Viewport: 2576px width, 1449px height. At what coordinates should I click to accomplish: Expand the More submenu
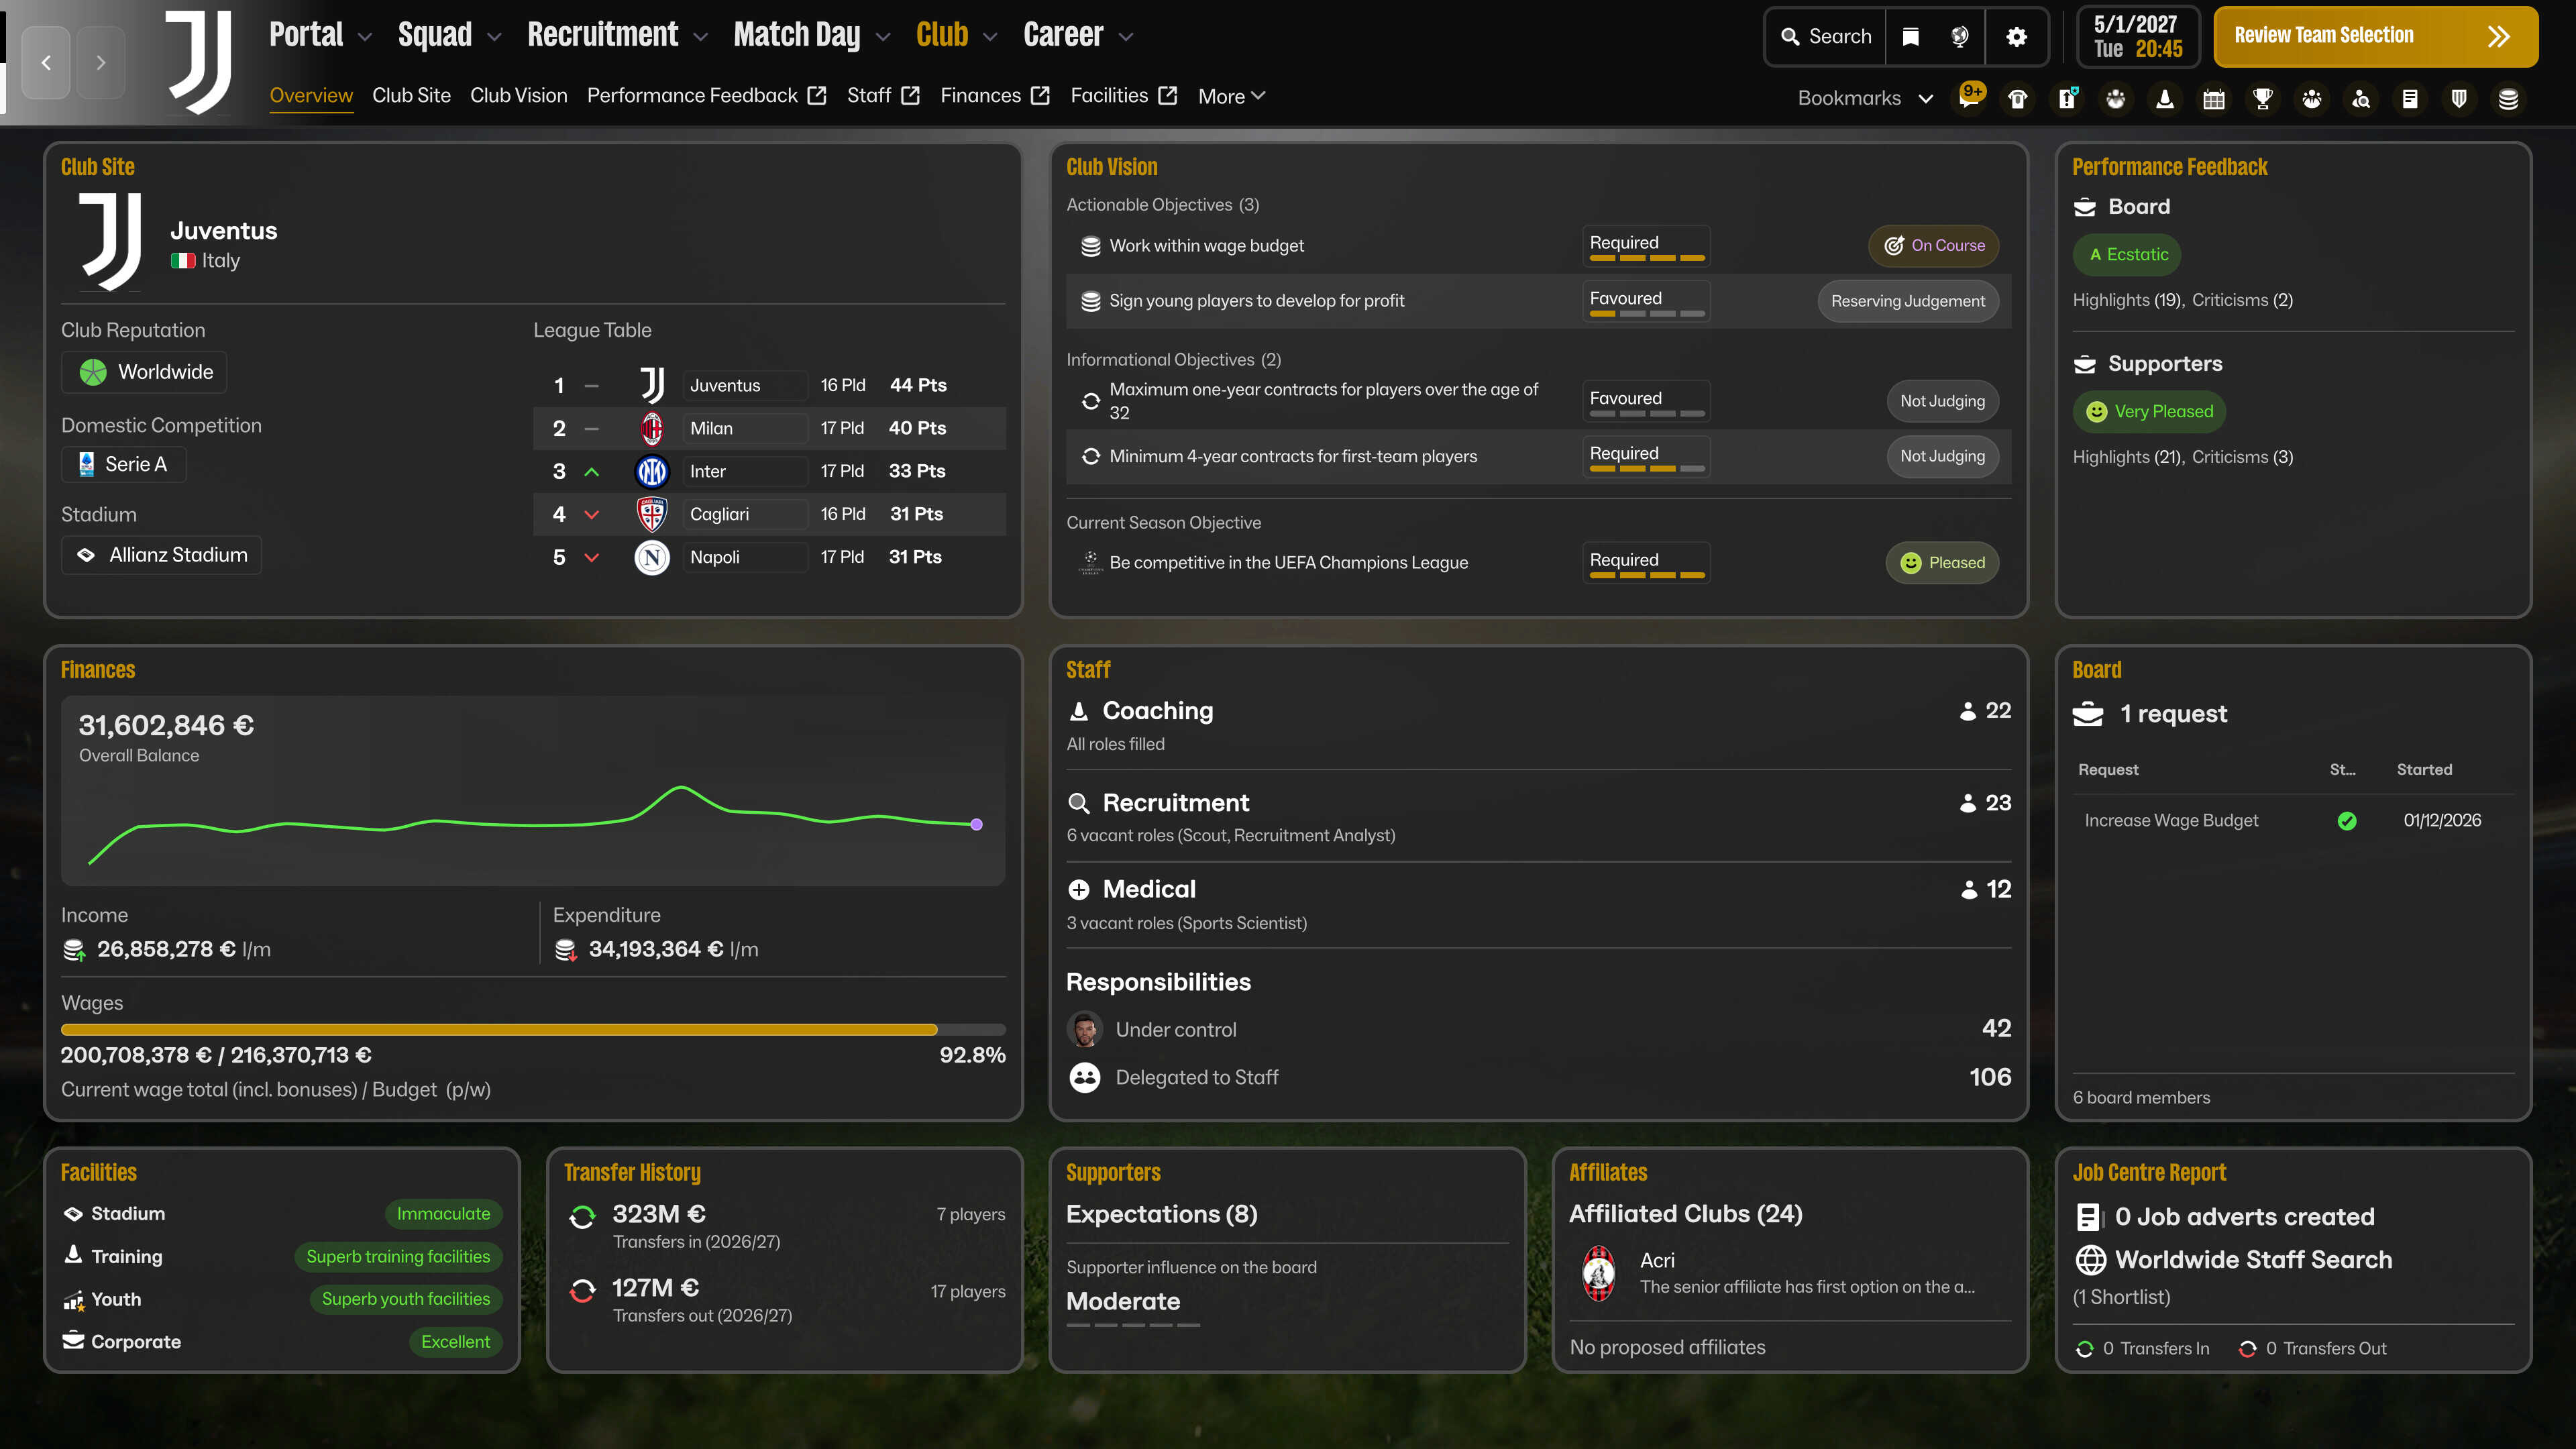tap(1231, 96)
